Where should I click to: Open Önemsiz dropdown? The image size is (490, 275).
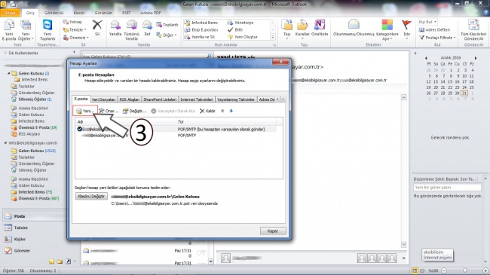tap(76, 38)
